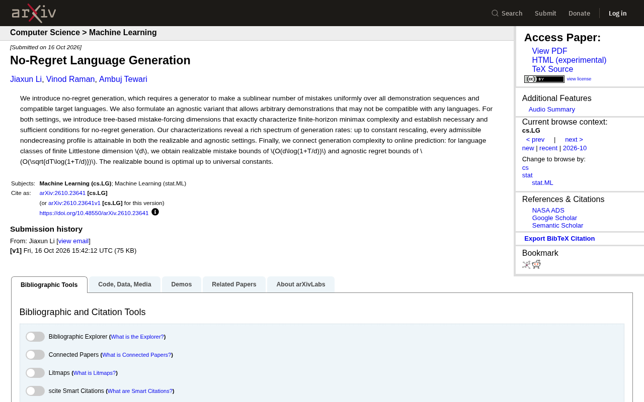The image size is (644, 402).
Task: Open What is Connected Papers? link
Action: point(137,355)
